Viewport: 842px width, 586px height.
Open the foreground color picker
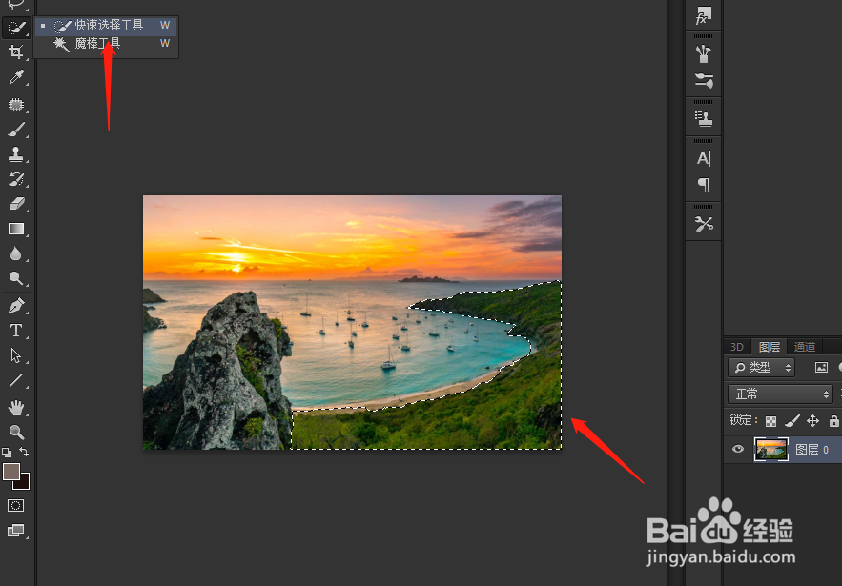pos(10,473)
